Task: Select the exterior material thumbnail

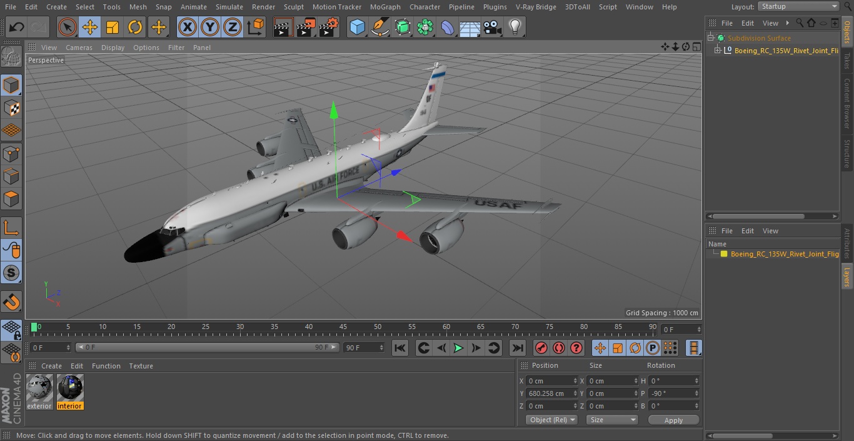Action: tap(39, 388)
